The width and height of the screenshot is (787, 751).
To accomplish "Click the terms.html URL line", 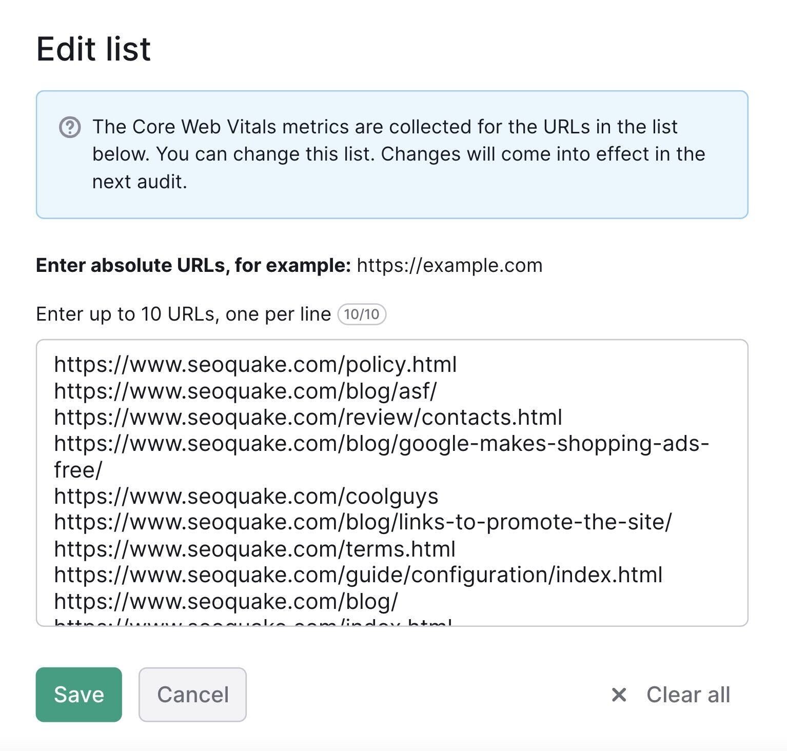I will point(255,549).
